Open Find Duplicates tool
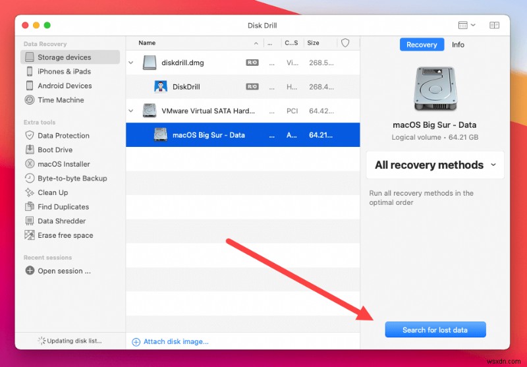527x367 pixels. coord(63,207)
